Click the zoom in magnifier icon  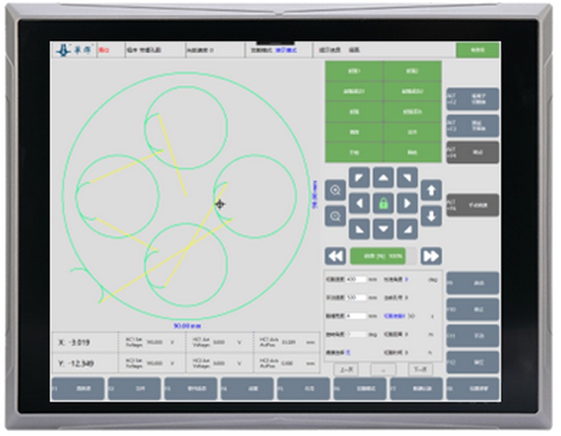click(x=335, y=191)
